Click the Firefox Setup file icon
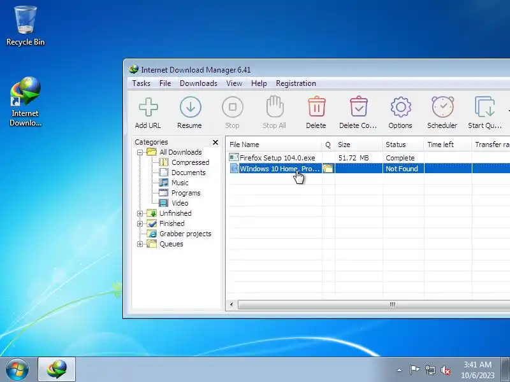Image resolution: width=510 pixels, height=382 pixels. 233,157
